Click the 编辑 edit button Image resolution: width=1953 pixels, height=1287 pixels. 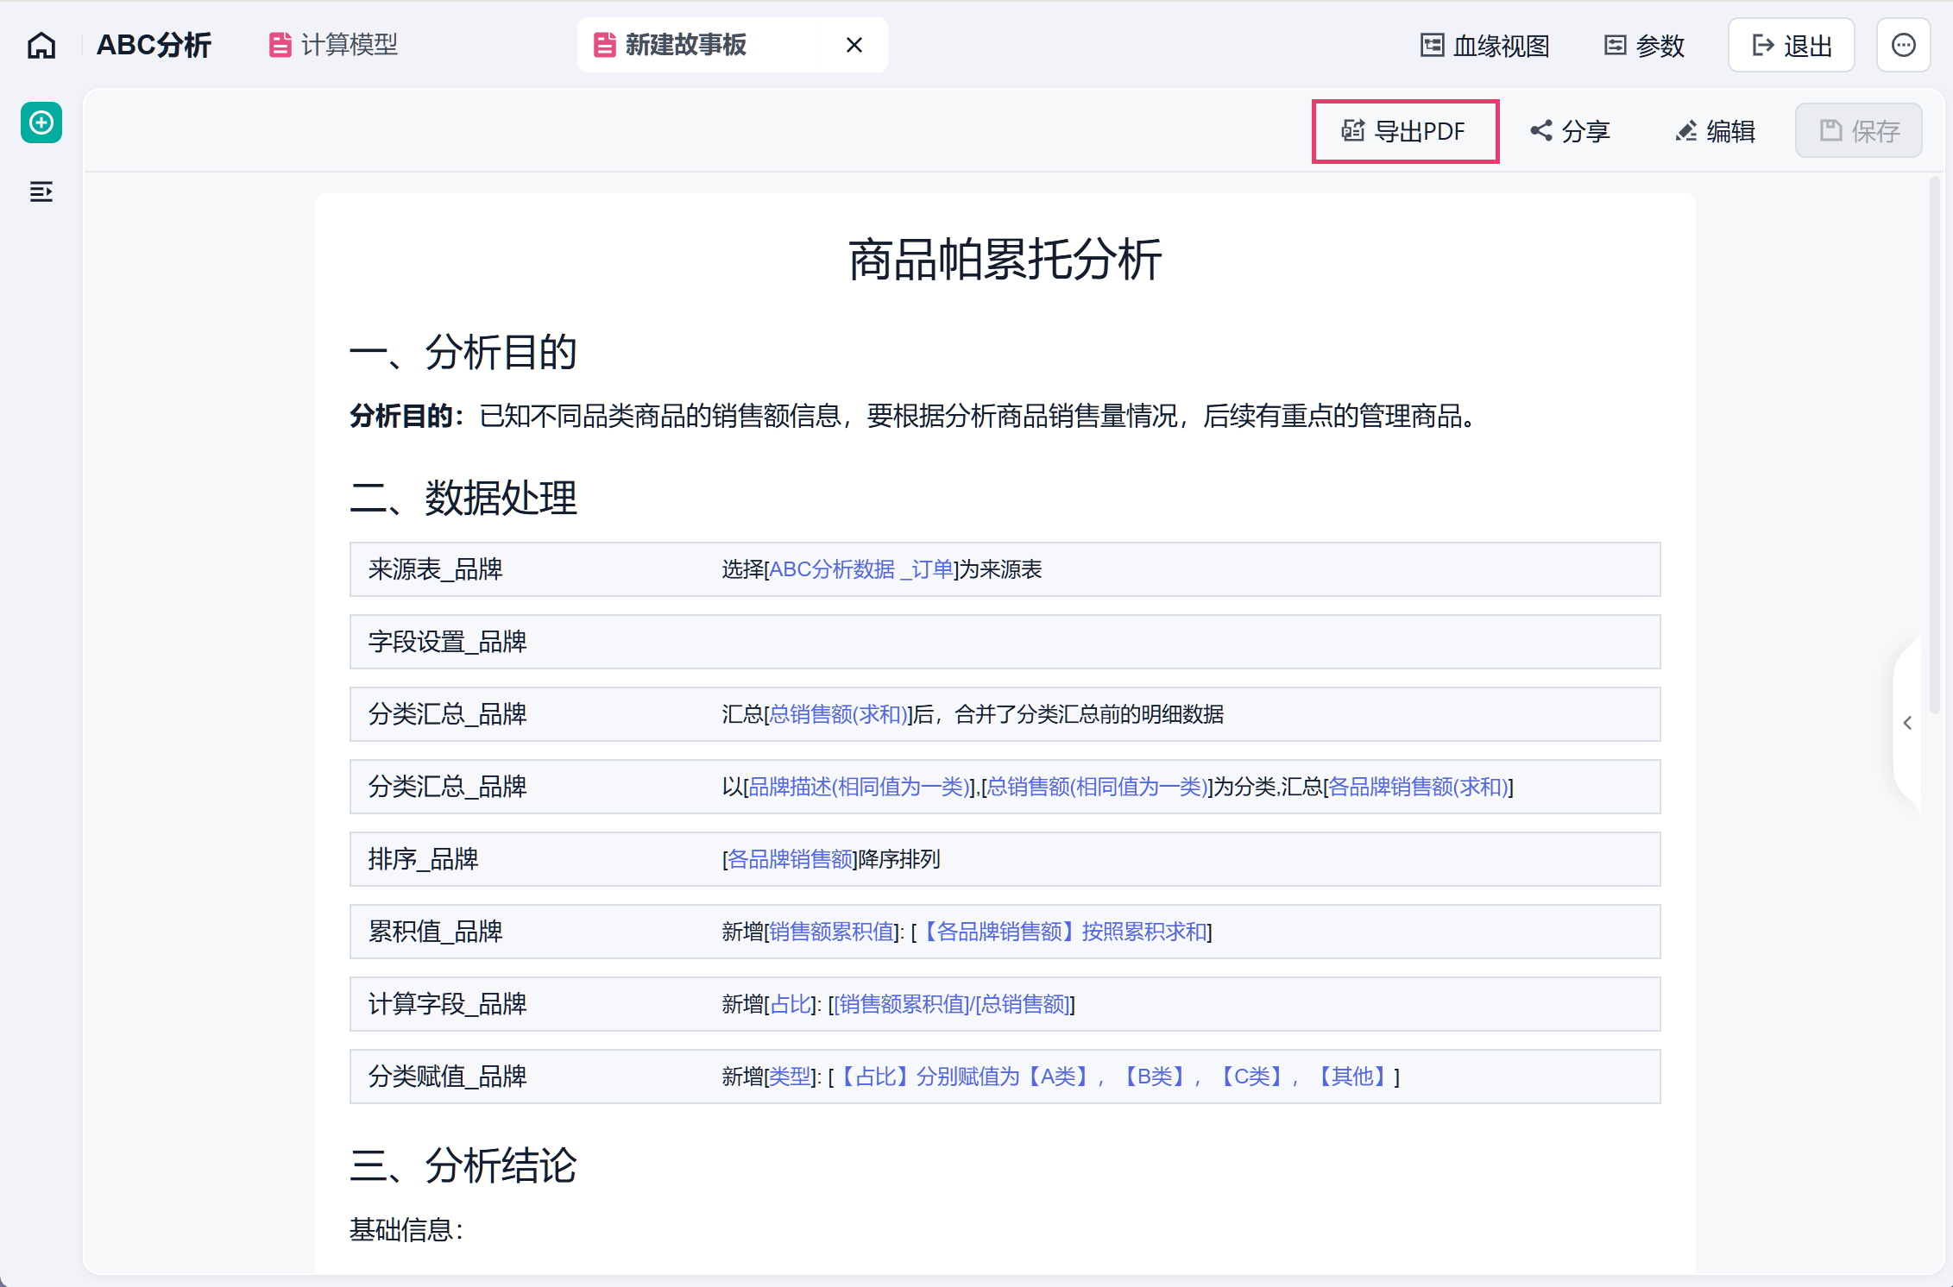(1716, 131)
